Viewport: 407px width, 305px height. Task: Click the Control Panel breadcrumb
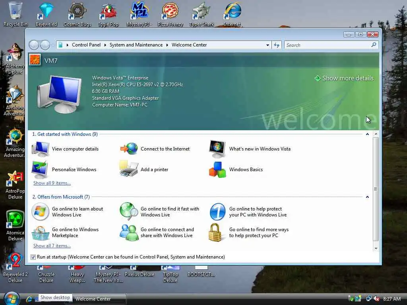[86, 45]
